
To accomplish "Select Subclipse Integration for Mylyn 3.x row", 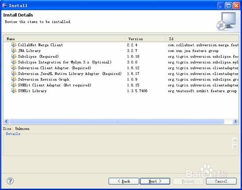I will [121, 62].
